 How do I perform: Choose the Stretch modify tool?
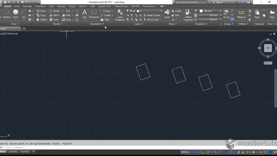pos(42,19)
